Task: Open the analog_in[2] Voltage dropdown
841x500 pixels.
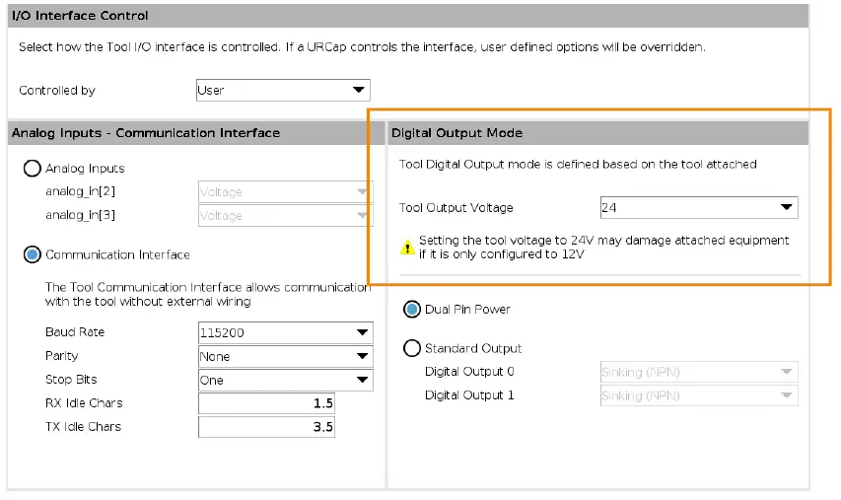Action: click(285, 192)
